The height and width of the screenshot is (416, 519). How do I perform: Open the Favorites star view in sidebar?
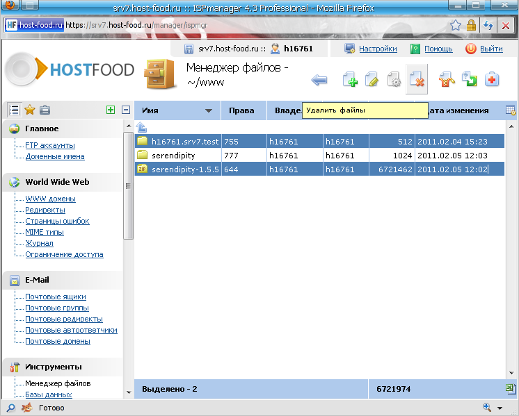pos(30,110)
